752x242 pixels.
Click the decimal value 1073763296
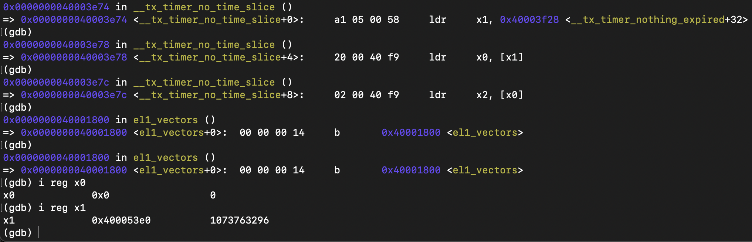(240, 220)
